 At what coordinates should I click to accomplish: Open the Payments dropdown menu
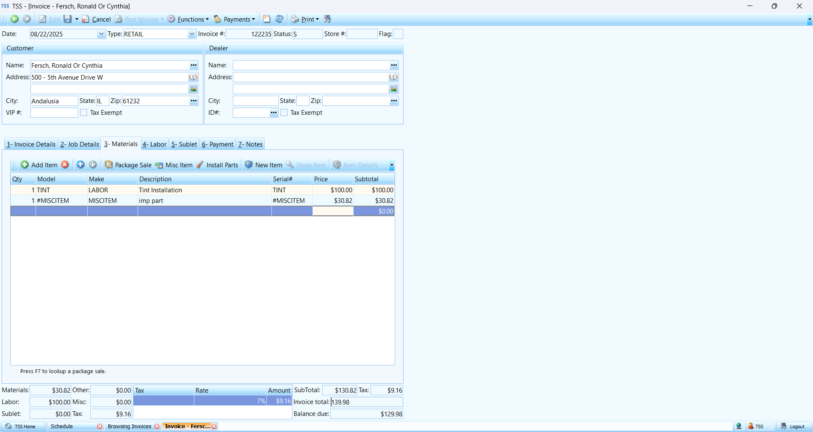[235, 19]
